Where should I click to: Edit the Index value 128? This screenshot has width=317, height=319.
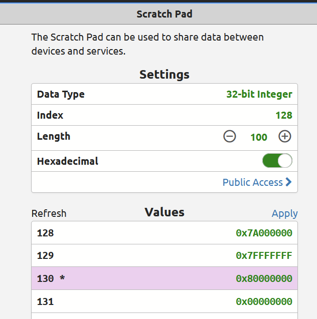(x=283, y=115)
